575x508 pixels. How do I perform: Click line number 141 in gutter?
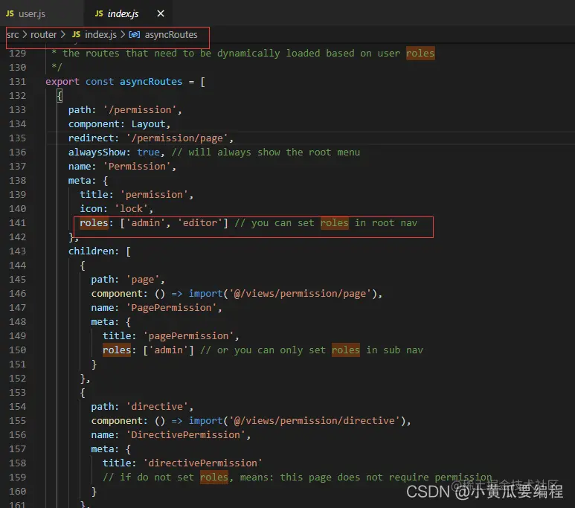tap(18, 222)
